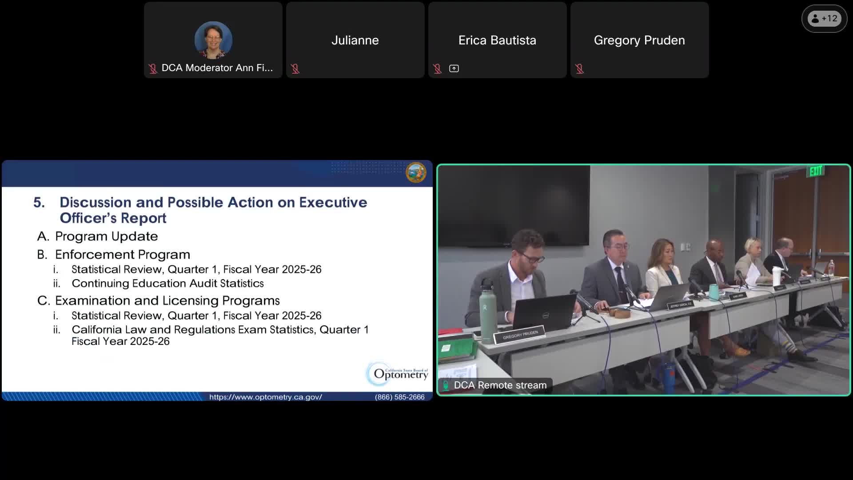Image resolution: width=853 pixels, height=480 pixels.
Task: Click the DCA Remote stream name label
Action: click(500, 385)
